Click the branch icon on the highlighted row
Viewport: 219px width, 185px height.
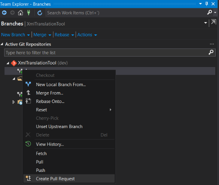[x=20, y=71]
